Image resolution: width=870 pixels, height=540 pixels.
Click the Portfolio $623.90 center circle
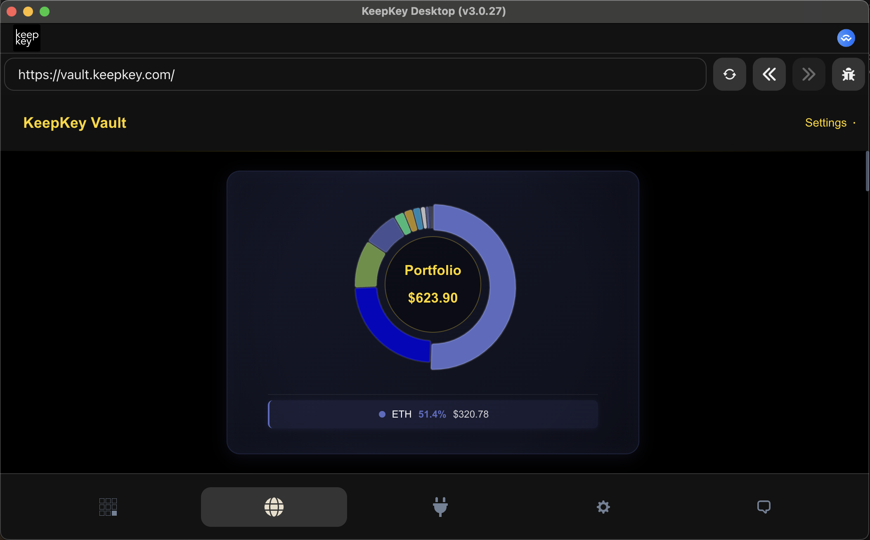[433, 284]
